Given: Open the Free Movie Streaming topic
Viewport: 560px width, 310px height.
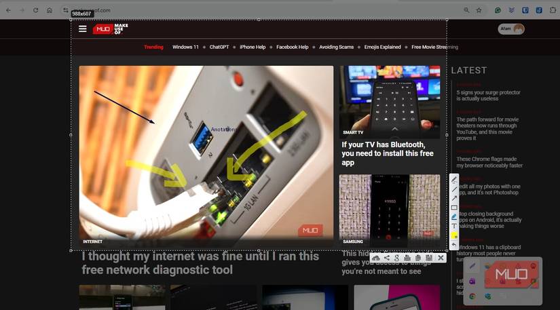Looking at the screenshot, I should (x=434, y=47).
